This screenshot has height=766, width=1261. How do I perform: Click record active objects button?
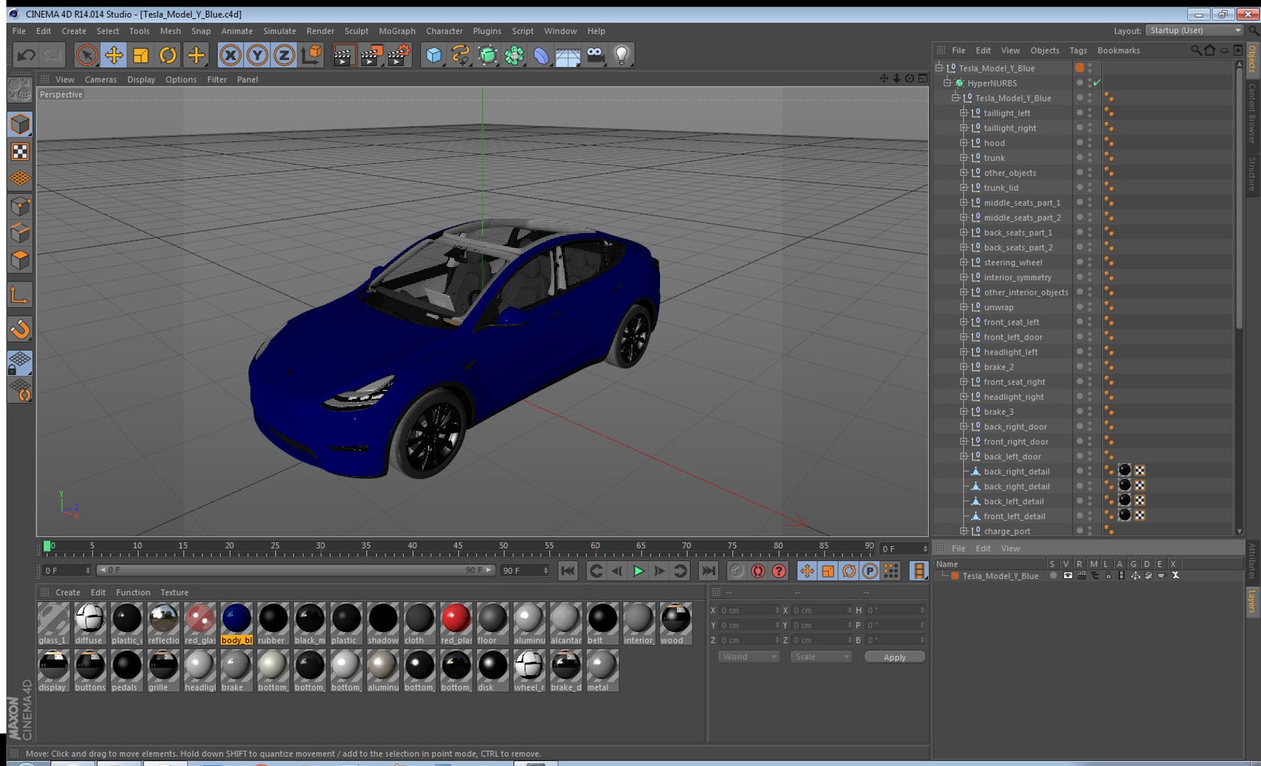[737, 571]
